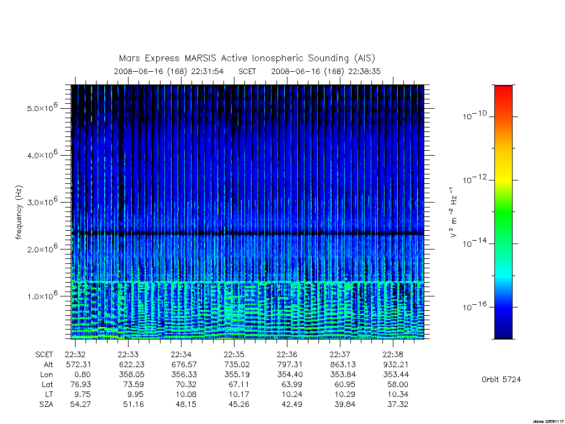Click the yellow region of the color bar

(503, 173)
